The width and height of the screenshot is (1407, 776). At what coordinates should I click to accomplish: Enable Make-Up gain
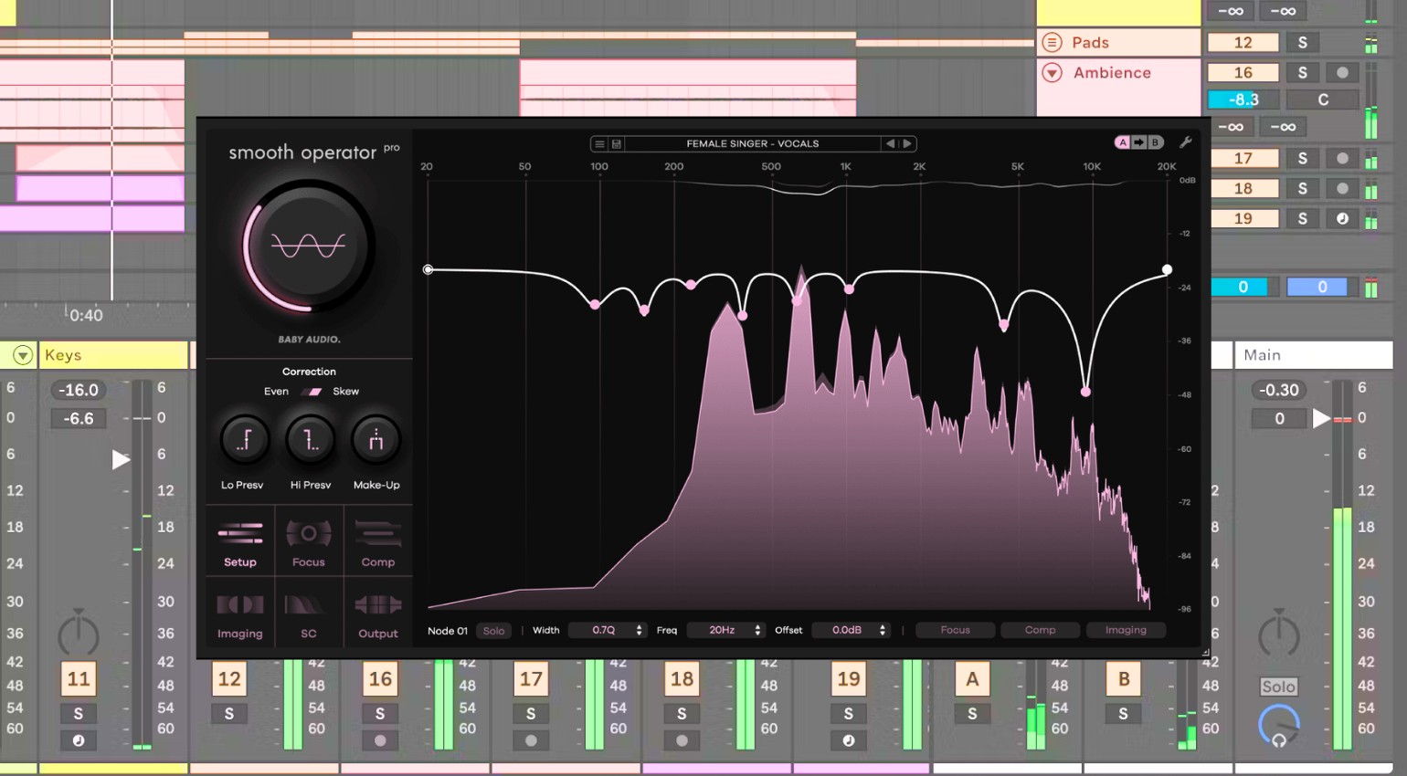(376, 439)
